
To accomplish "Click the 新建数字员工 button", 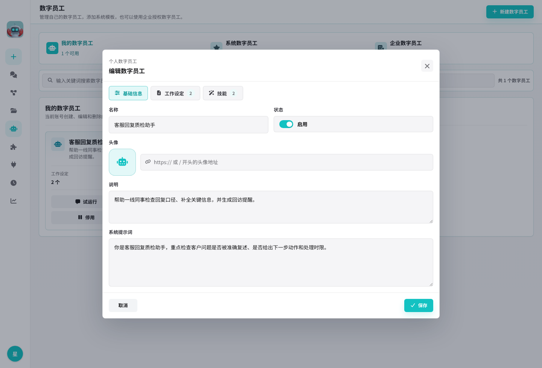I will 510,12.
